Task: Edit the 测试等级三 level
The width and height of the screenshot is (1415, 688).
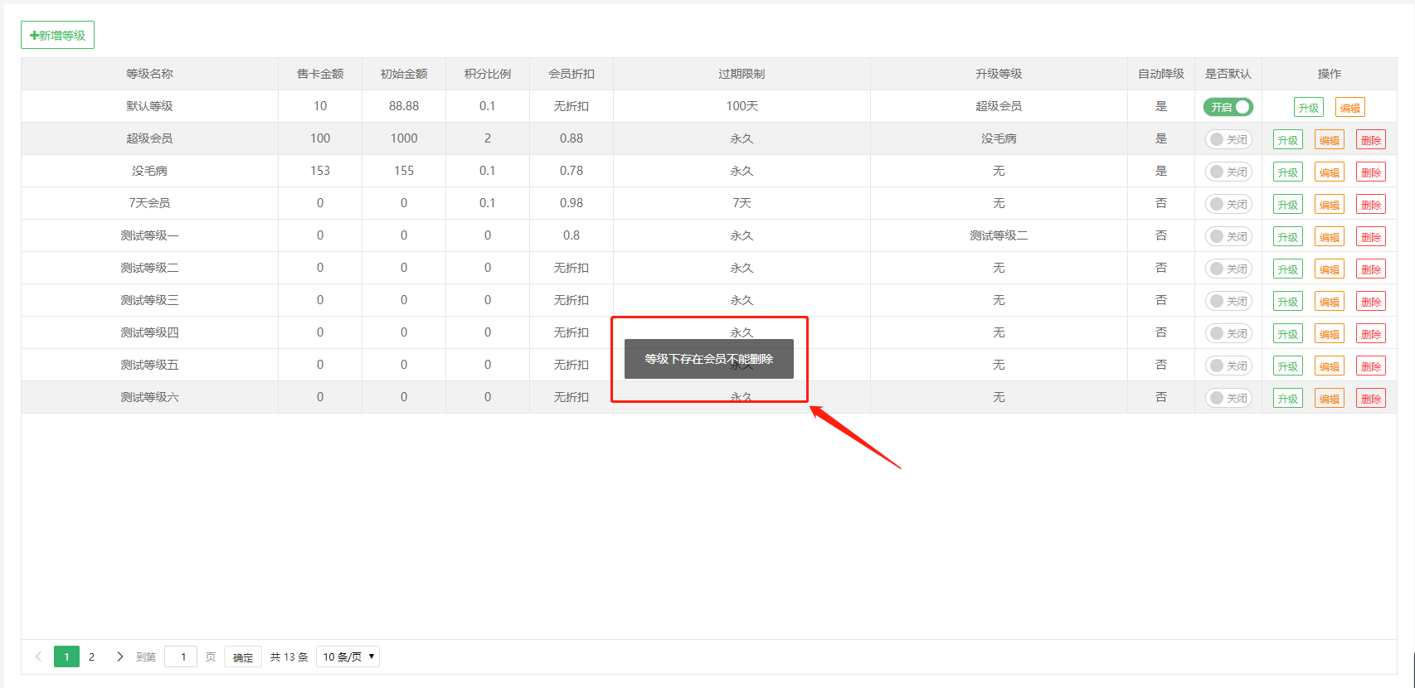Action: click(x=1329, y=302)
